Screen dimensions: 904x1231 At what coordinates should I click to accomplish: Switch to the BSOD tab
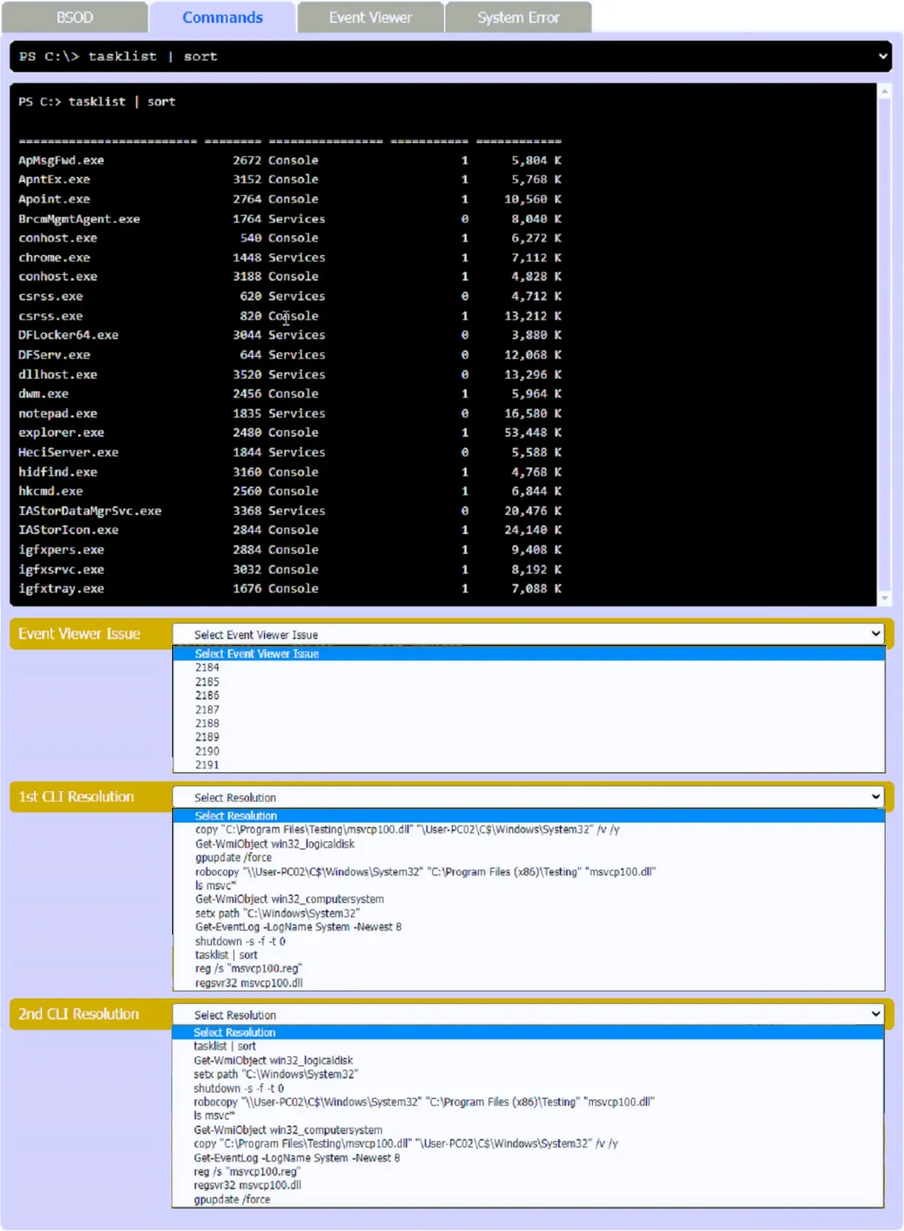pyautogui.click(x=74, y=18)
